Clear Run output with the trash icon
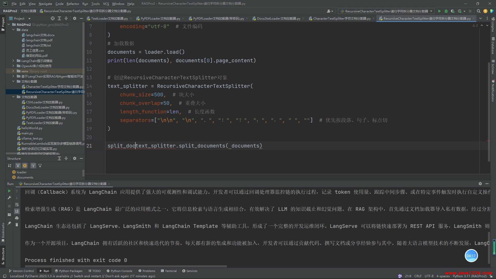496x279 pixels. coord(17,225)
